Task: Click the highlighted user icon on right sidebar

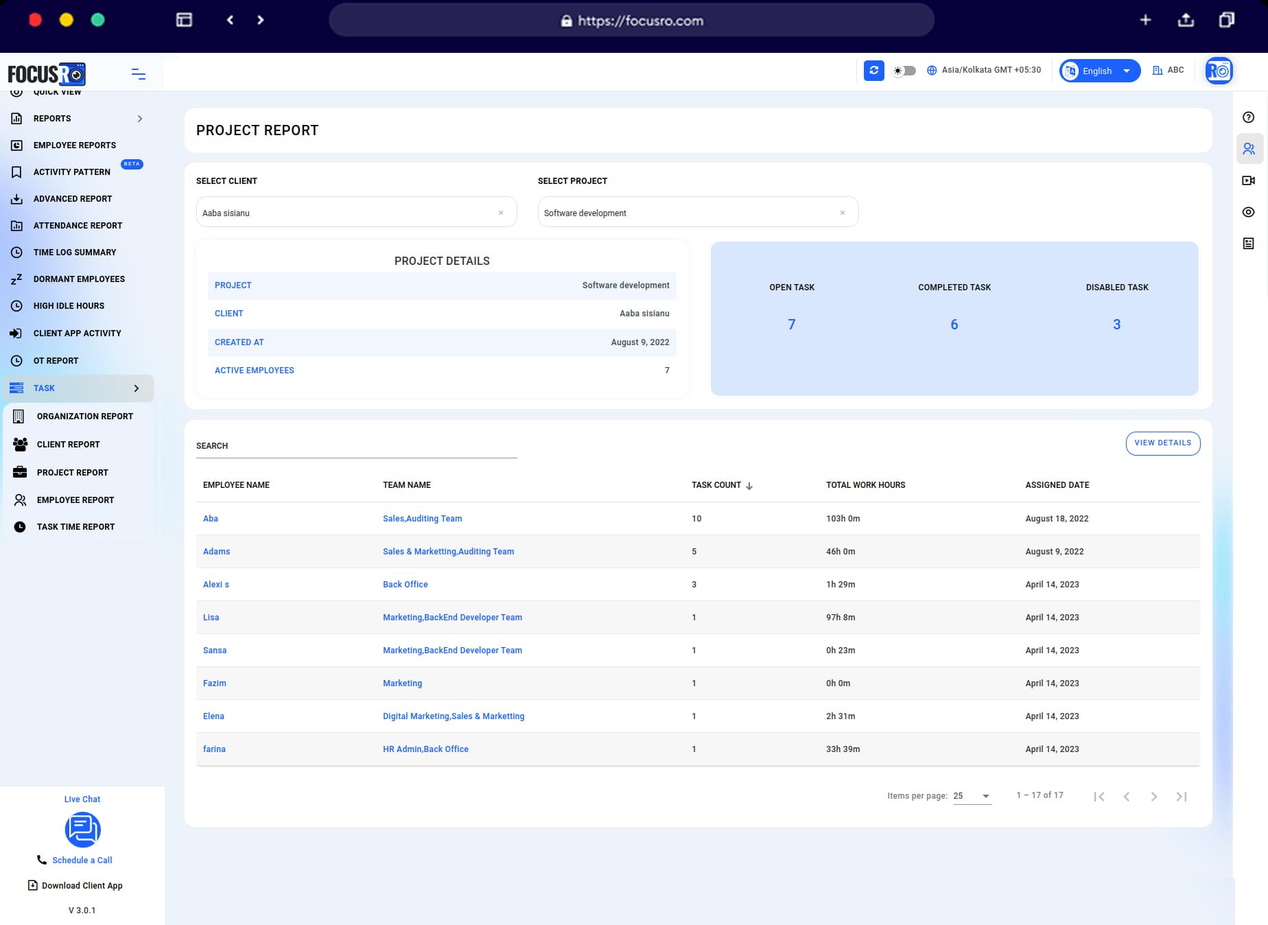Action: pyautogui.click(x=1249, y=148)
